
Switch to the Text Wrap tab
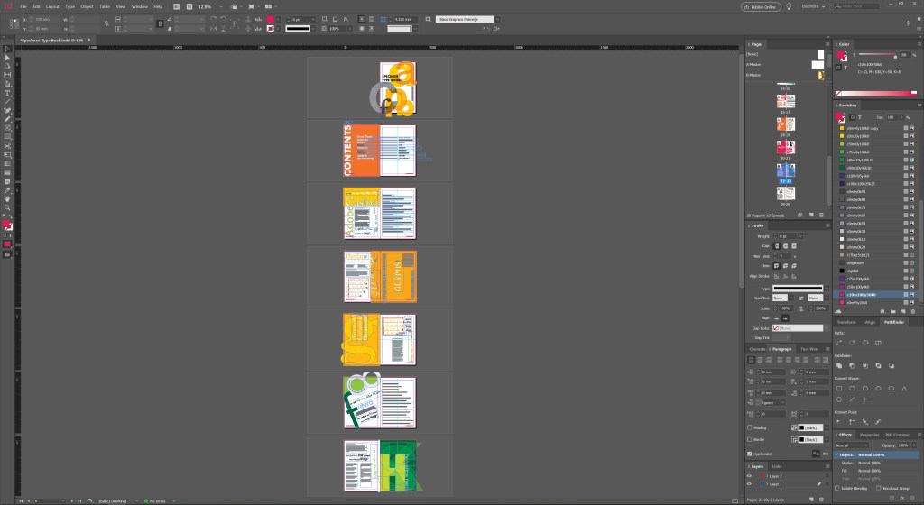808,348
